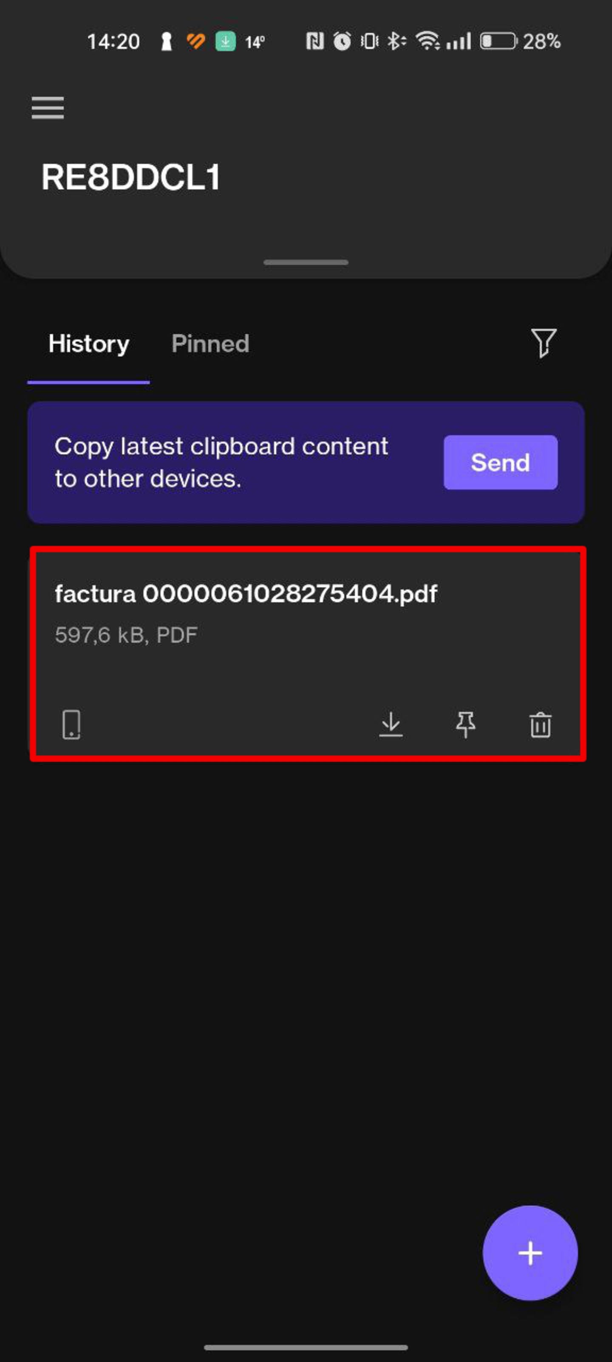Open the factura 0000061028275404.pdf entry
Image resolution: width=612 pixels, height=1362 pixels.
[x=246, y=593]
